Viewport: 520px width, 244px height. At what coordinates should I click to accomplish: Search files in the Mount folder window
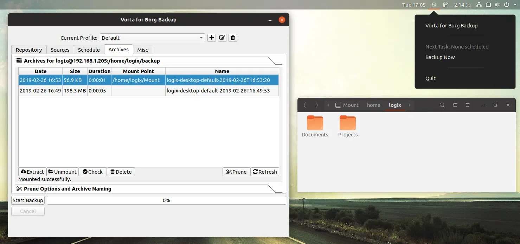[x=442, y=105]
